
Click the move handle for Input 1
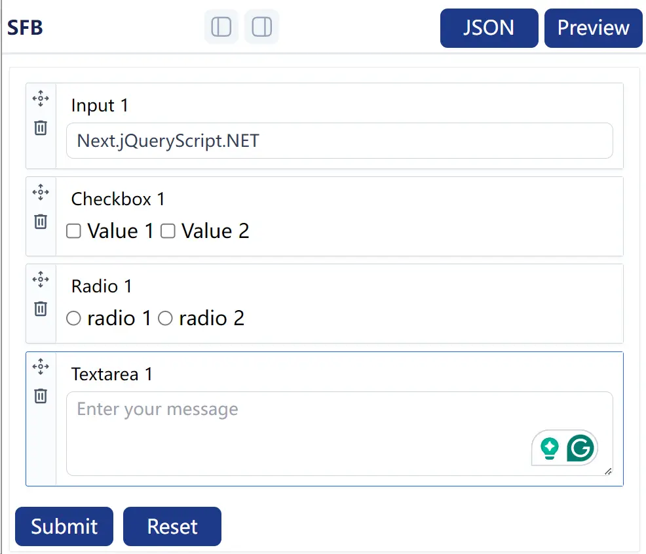click(41, 98)
